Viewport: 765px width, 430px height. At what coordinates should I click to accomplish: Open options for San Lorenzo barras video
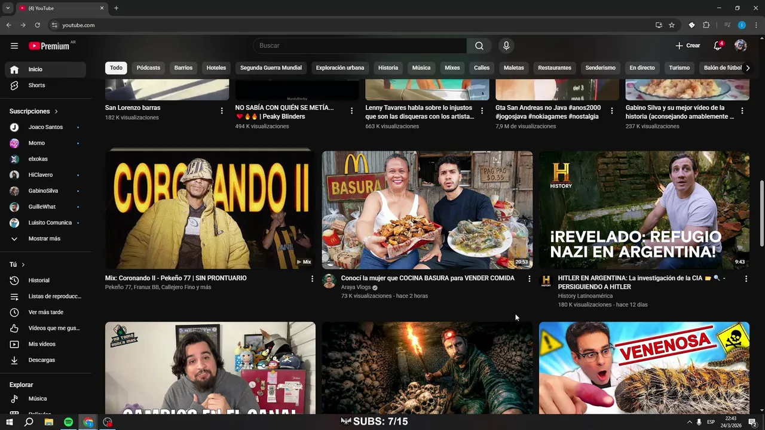(x=222, y=110)
